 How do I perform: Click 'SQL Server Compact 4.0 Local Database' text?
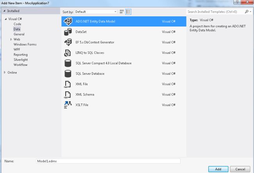[x=104, y=63]
